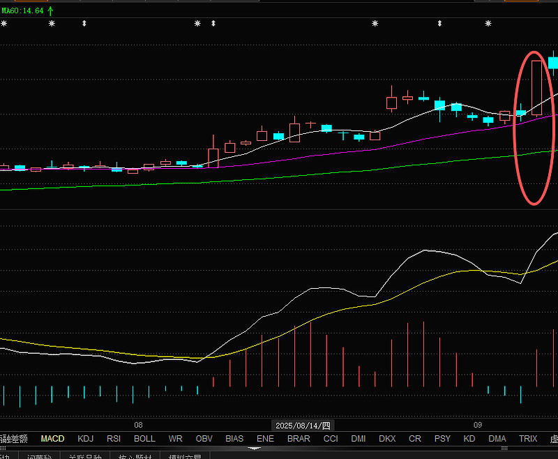Switch to the TRIX indicator

point(528,439)
